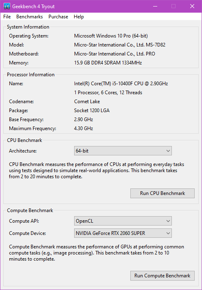Click the 'Architecture:' label
Screen dimensions: 202x290
23,151
